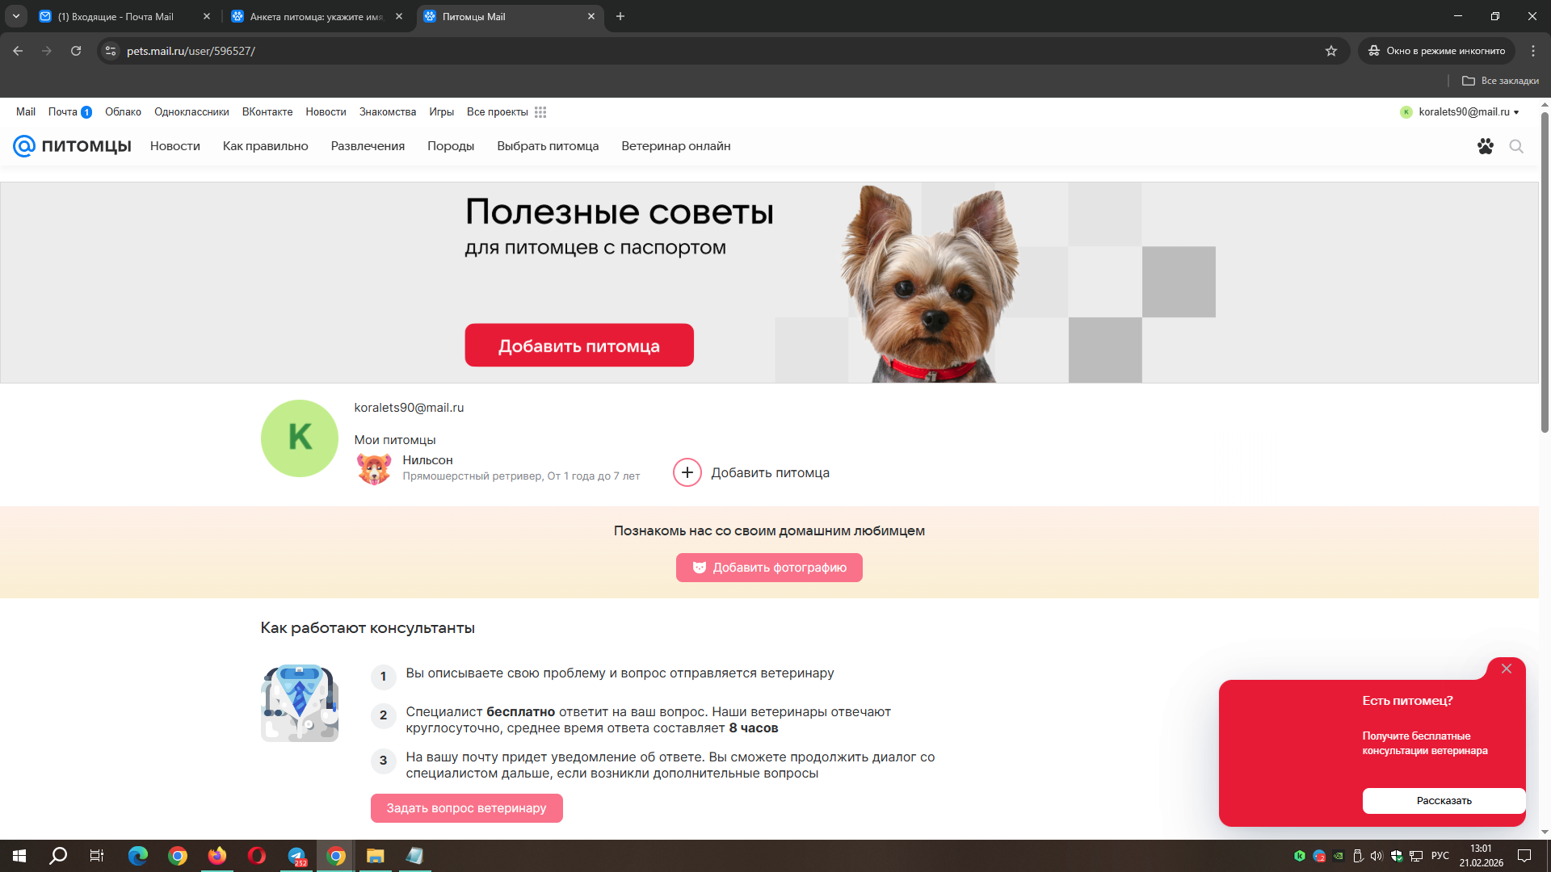Click the page vertical scrollbar
The width and height of the screenshot is (1551, 872).
(1545, 275)
